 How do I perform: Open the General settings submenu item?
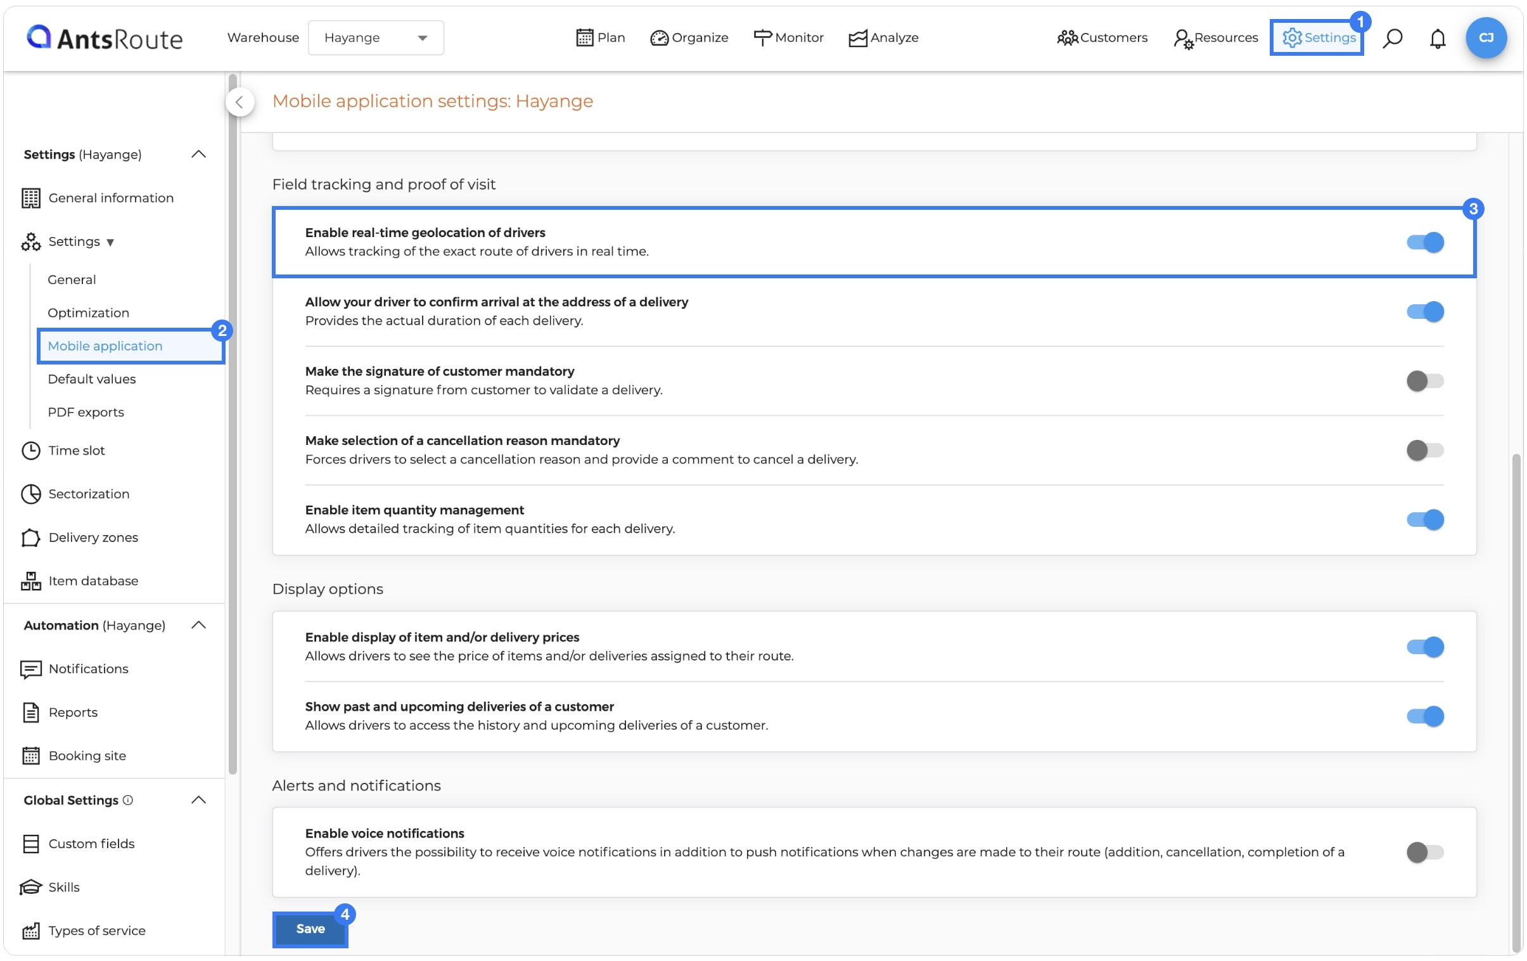click(72, 280)
